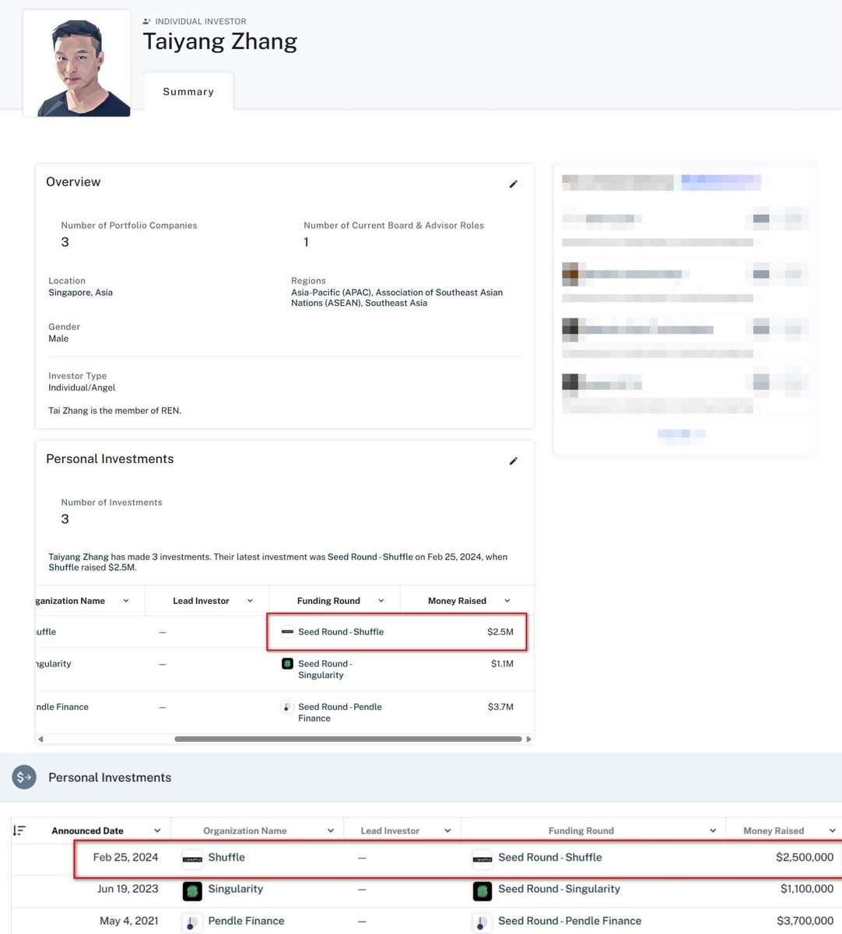Click the individual investor person icon
This screenshot has width=842, height=934.
[x=146, y=22]
